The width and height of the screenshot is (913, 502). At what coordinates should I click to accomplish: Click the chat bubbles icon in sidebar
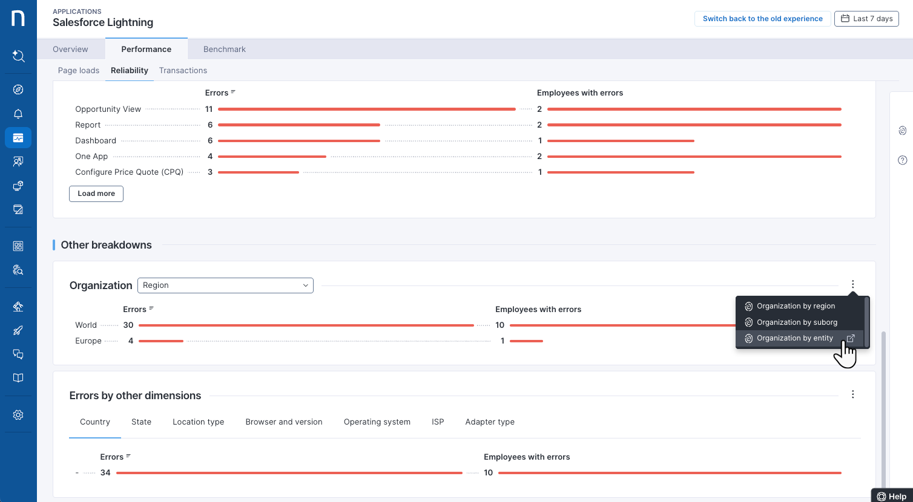click(18, 354)
